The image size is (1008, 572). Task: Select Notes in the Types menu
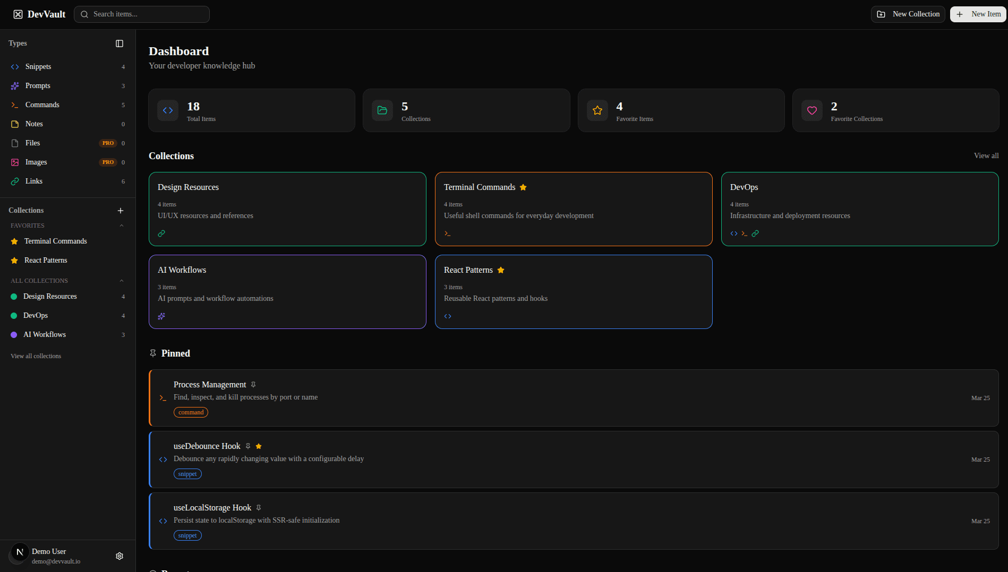coord(34,124)
